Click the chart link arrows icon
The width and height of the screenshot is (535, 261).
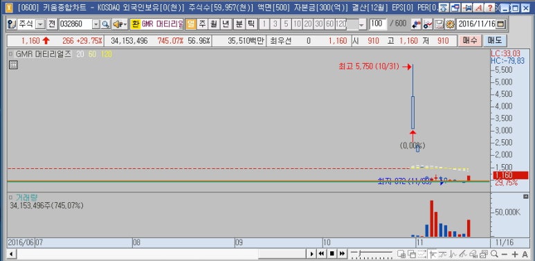tap(416, 24)
